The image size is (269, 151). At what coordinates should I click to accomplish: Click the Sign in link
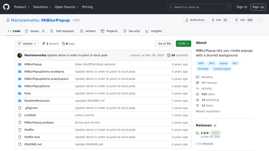tap(242, 7)
